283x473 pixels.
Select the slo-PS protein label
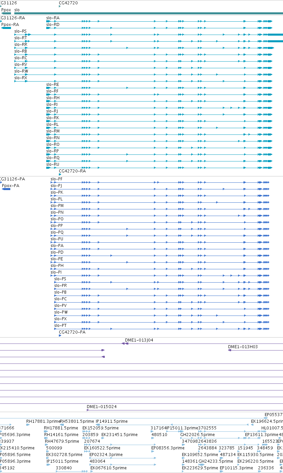(60, 279)
